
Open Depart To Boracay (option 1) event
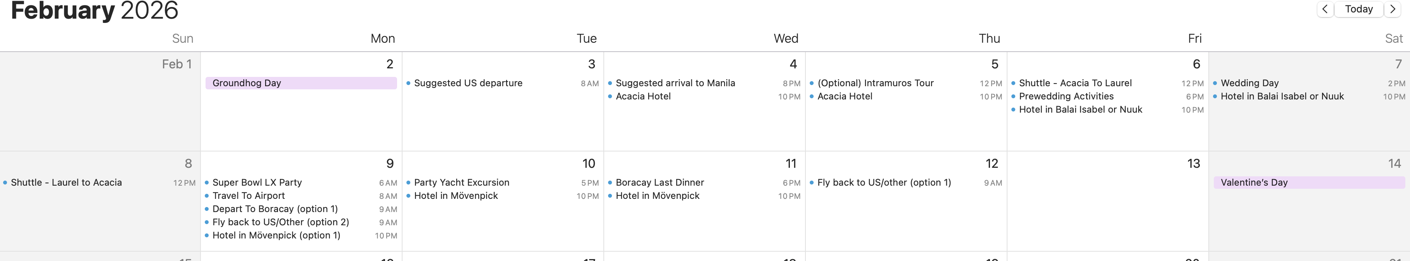pos(301,209)
